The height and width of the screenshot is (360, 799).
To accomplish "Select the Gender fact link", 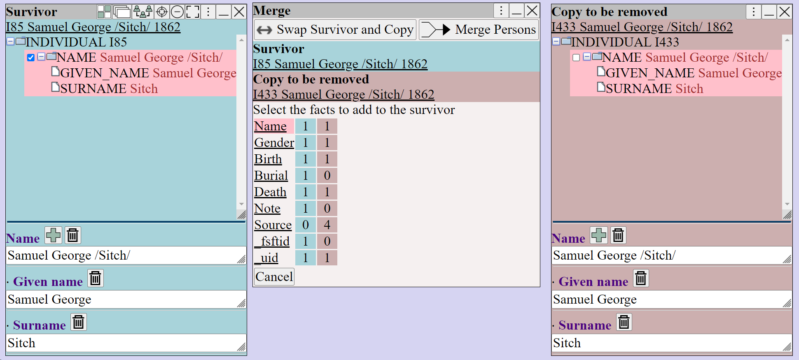I will [x=274, y=143].
